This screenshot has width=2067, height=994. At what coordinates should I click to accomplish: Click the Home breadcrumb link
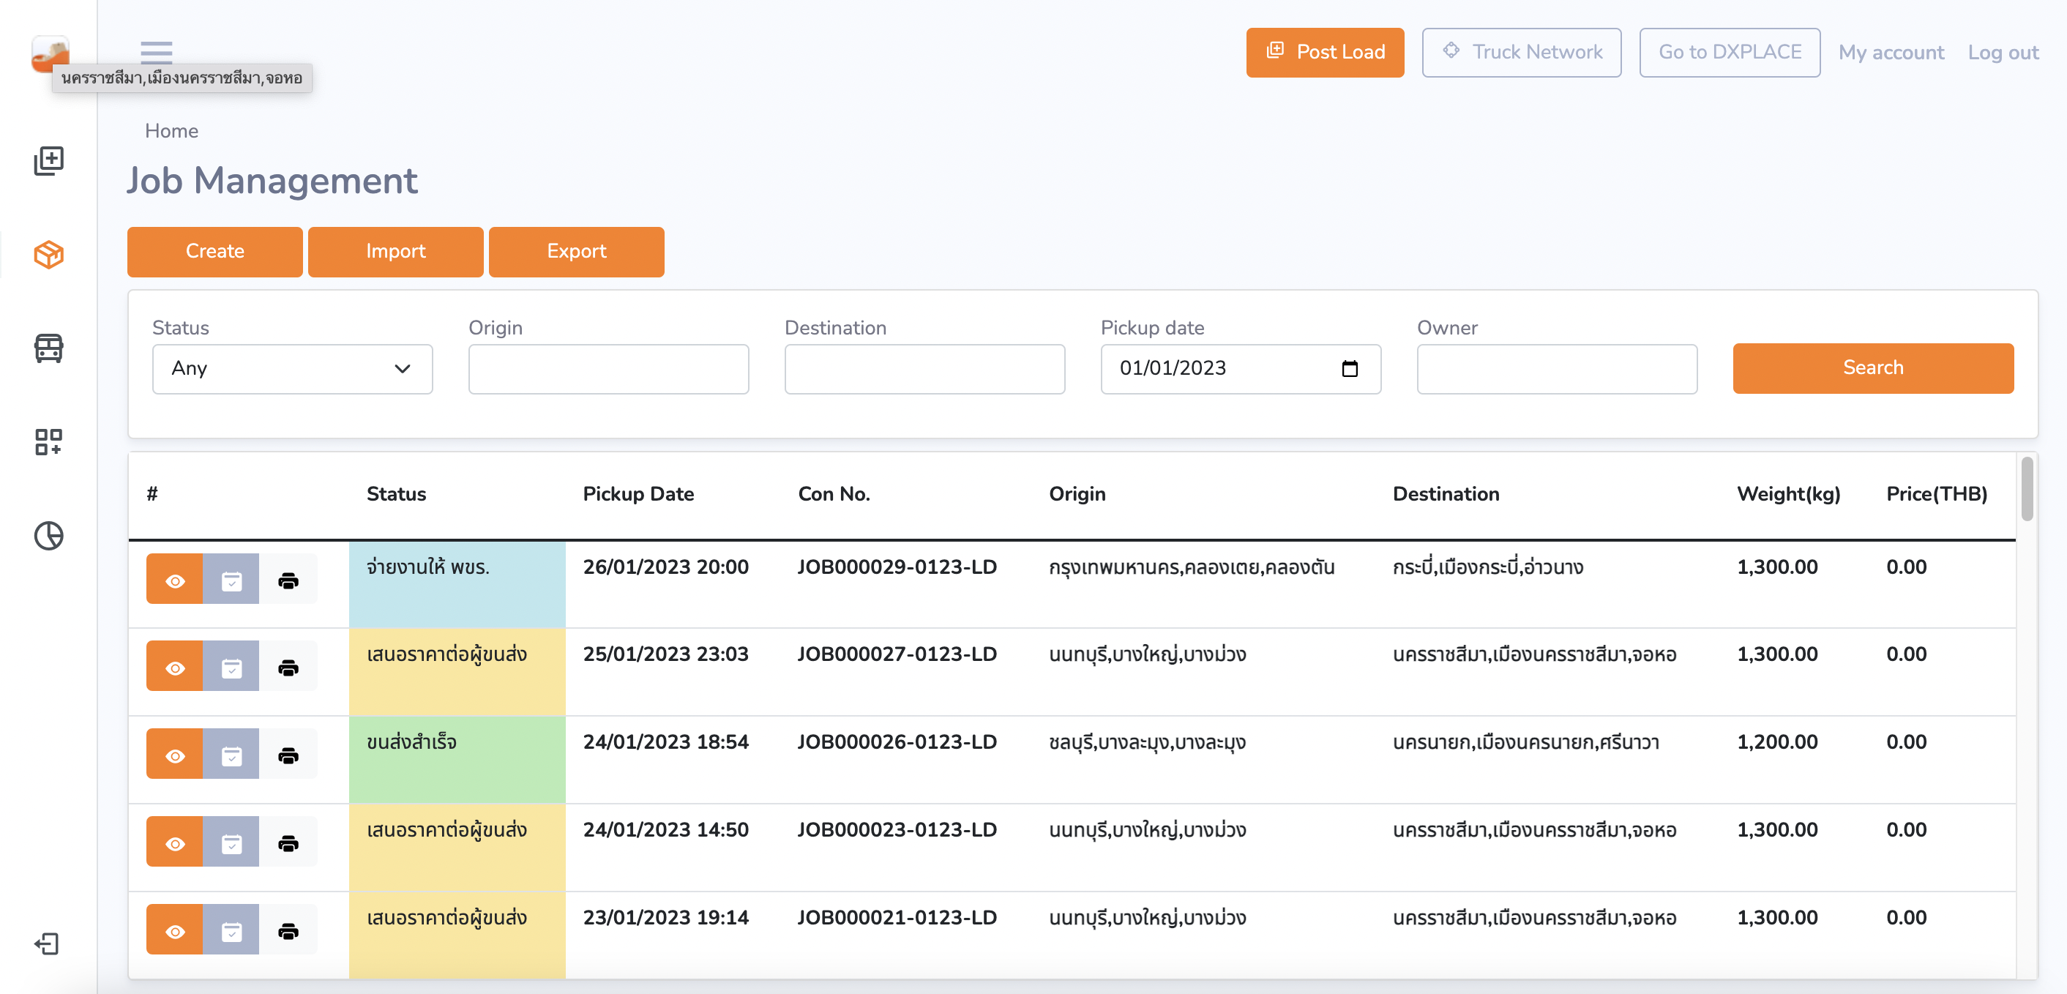point(171,131)
